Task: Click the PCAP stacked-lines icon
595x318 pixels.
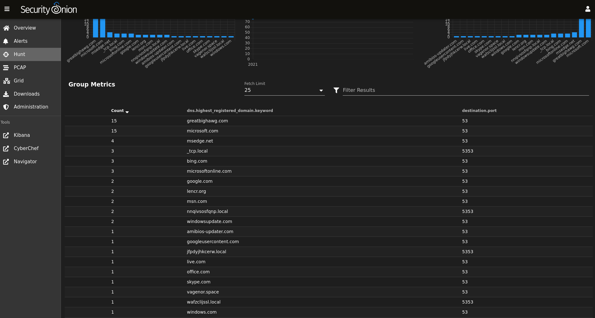Action: [6, 68]
